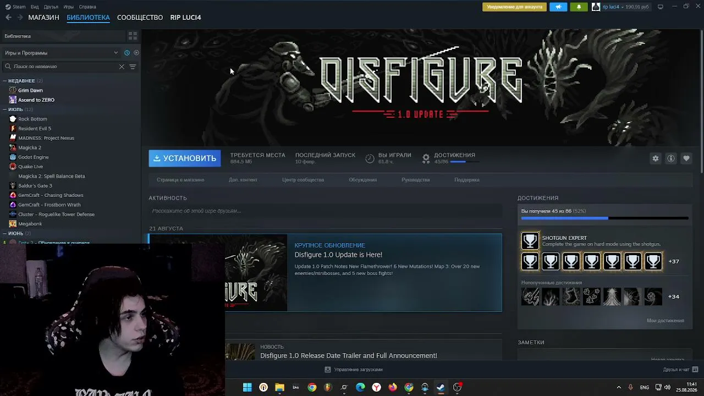
Task: Open Страница в магазине link
Action: 180,180
